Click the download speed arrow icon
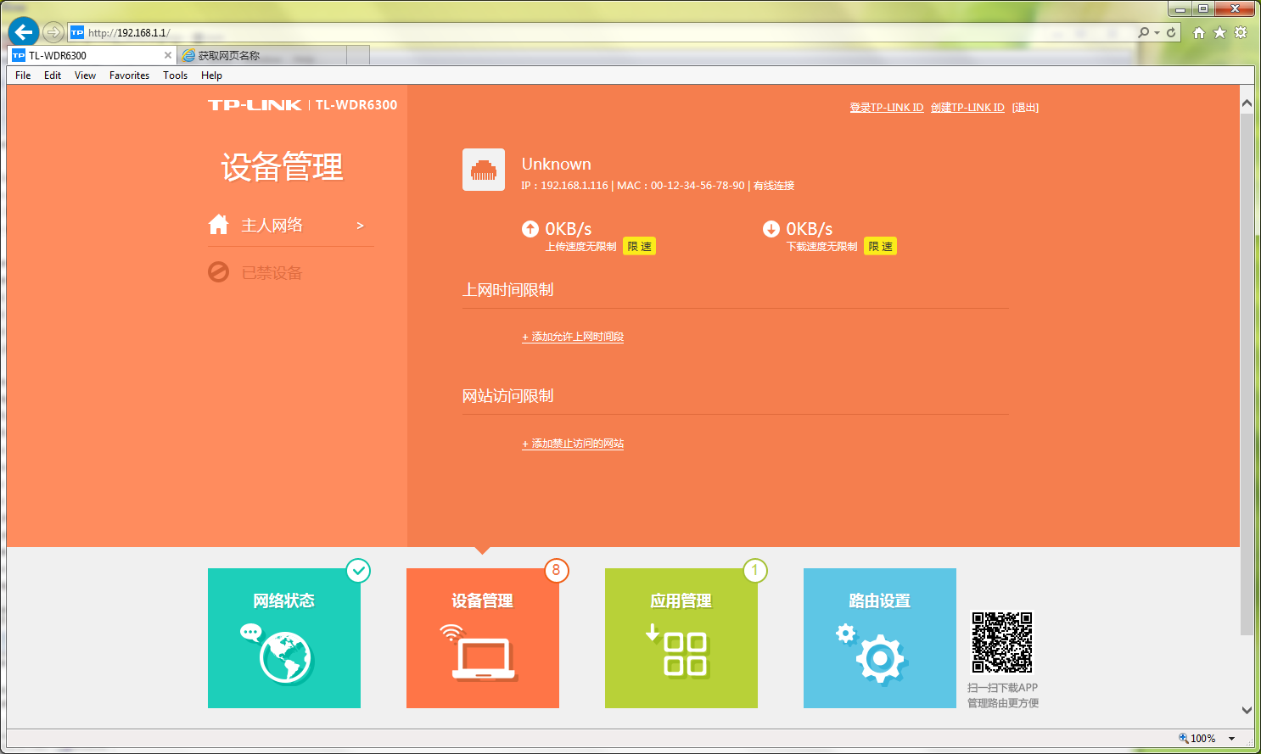This screenshot has height=754, width=1261. point(771,228)
